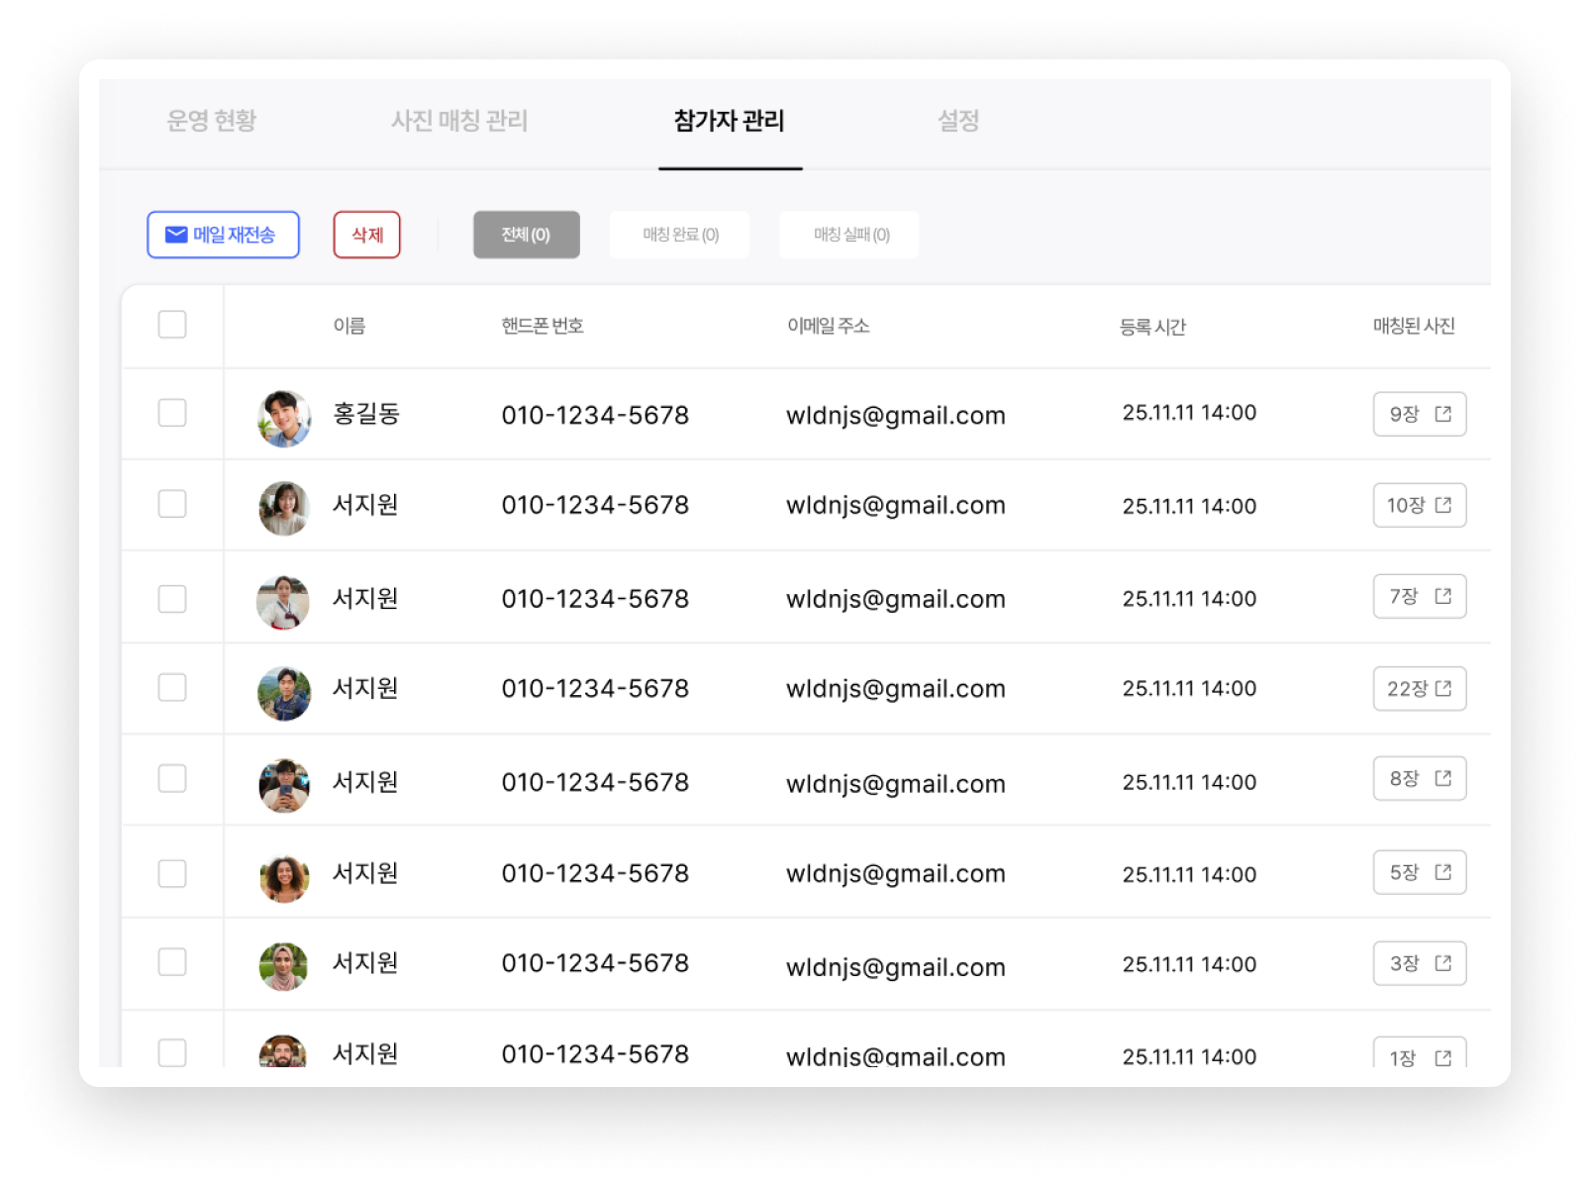Open the 3장 matched photos button
The height and width of the screenshot is (1186, 1590).
point(1420,963)
